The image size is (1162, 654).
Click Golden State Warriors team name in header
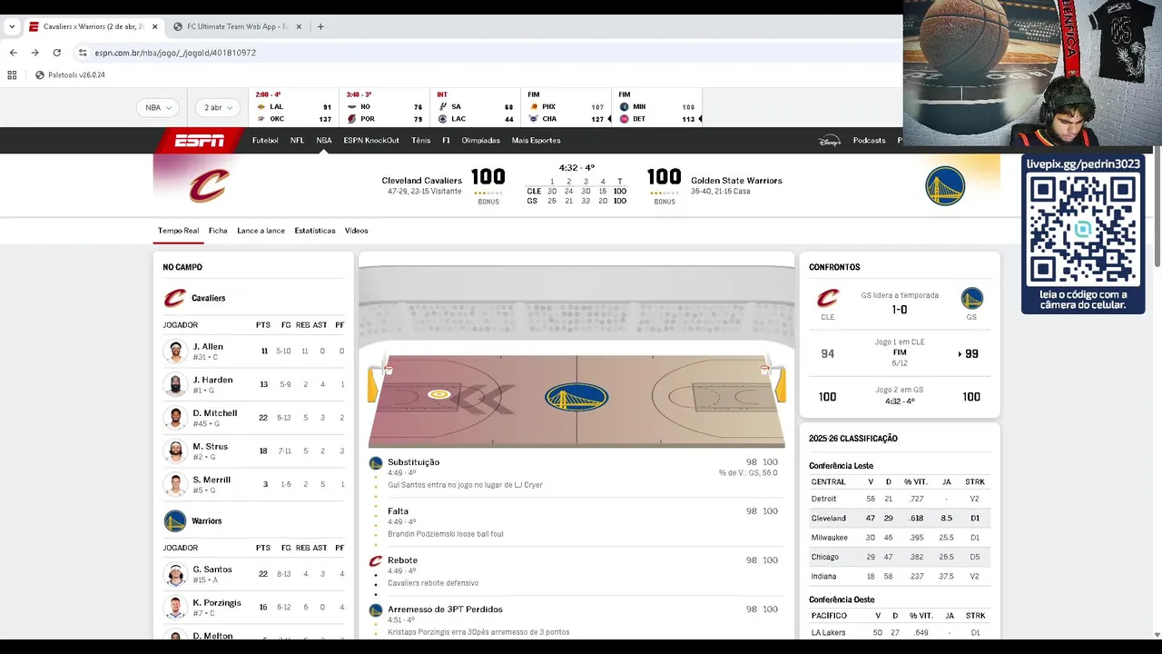tap(736, 181)
